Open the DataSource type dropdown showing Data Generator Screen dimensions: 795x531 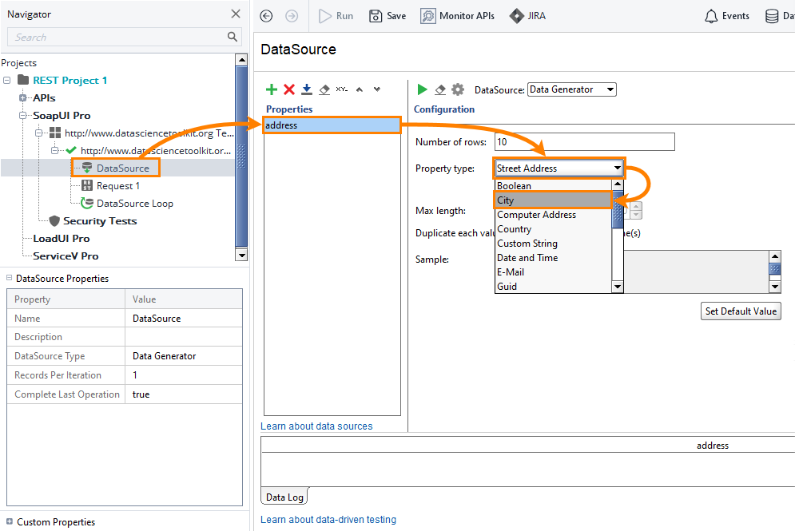point(572,89)
